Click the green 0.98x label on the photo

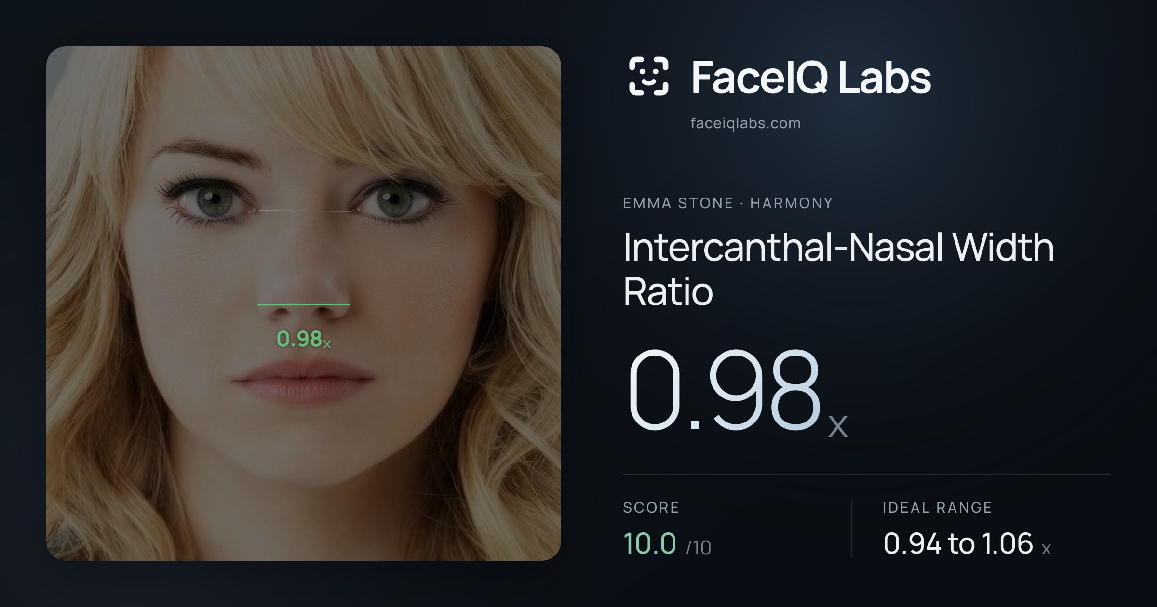303,339
